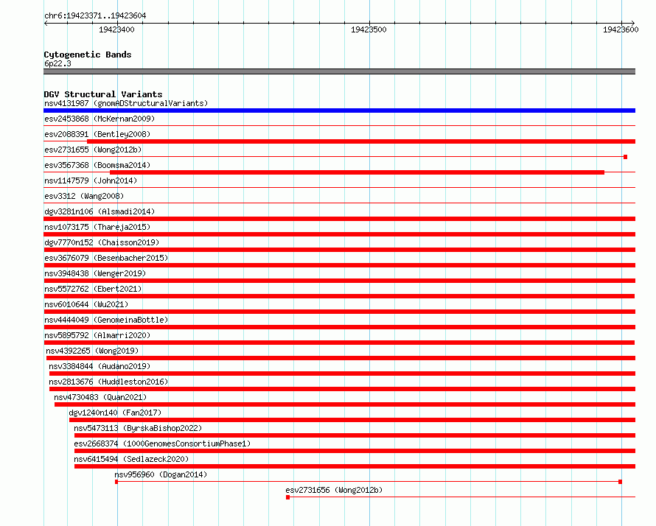
Task: Open variant dgv3281n106 (Alsmadi2014)
Action: coord(100,211)
